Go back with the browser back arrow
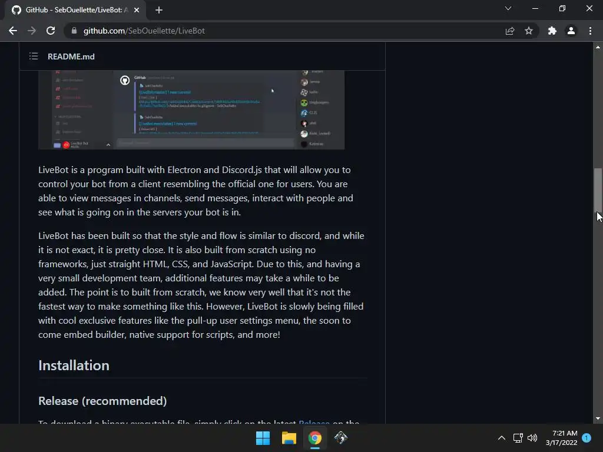 (x=13, y=31)
